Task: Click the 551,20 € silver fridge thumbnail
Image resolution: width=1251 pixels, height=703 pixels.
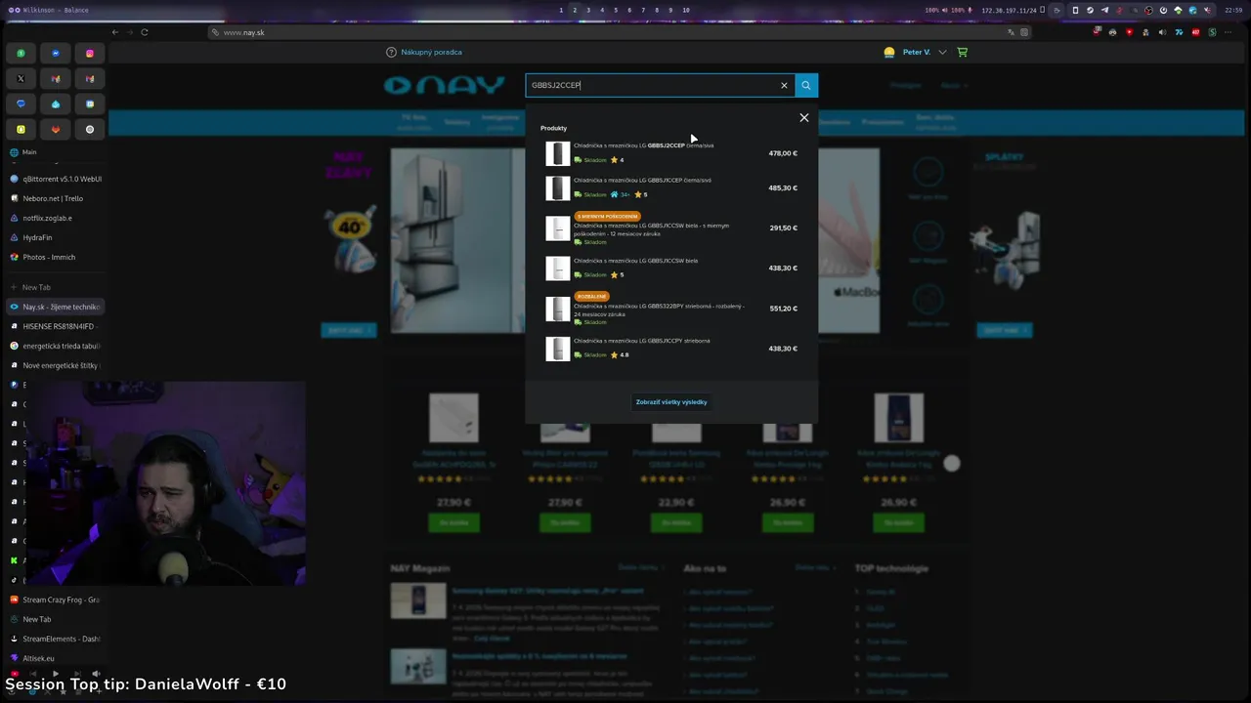Action: 557,309
